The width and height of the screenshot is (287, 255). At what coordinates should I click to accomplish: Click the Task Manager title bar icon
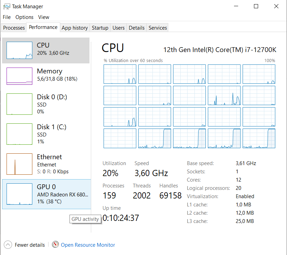[x=7, y=7]
